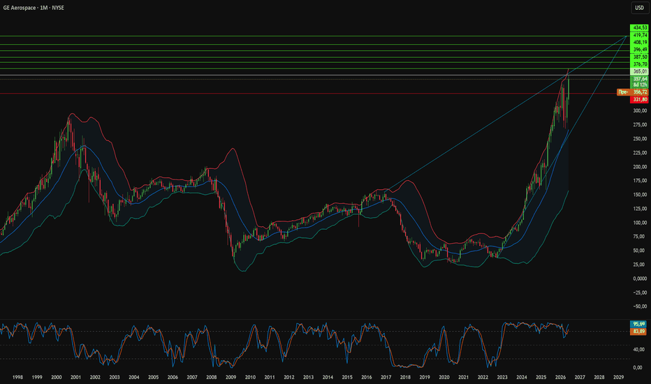Select the 434,53 price label
651x384 pixels.
[x=639, y=28]
